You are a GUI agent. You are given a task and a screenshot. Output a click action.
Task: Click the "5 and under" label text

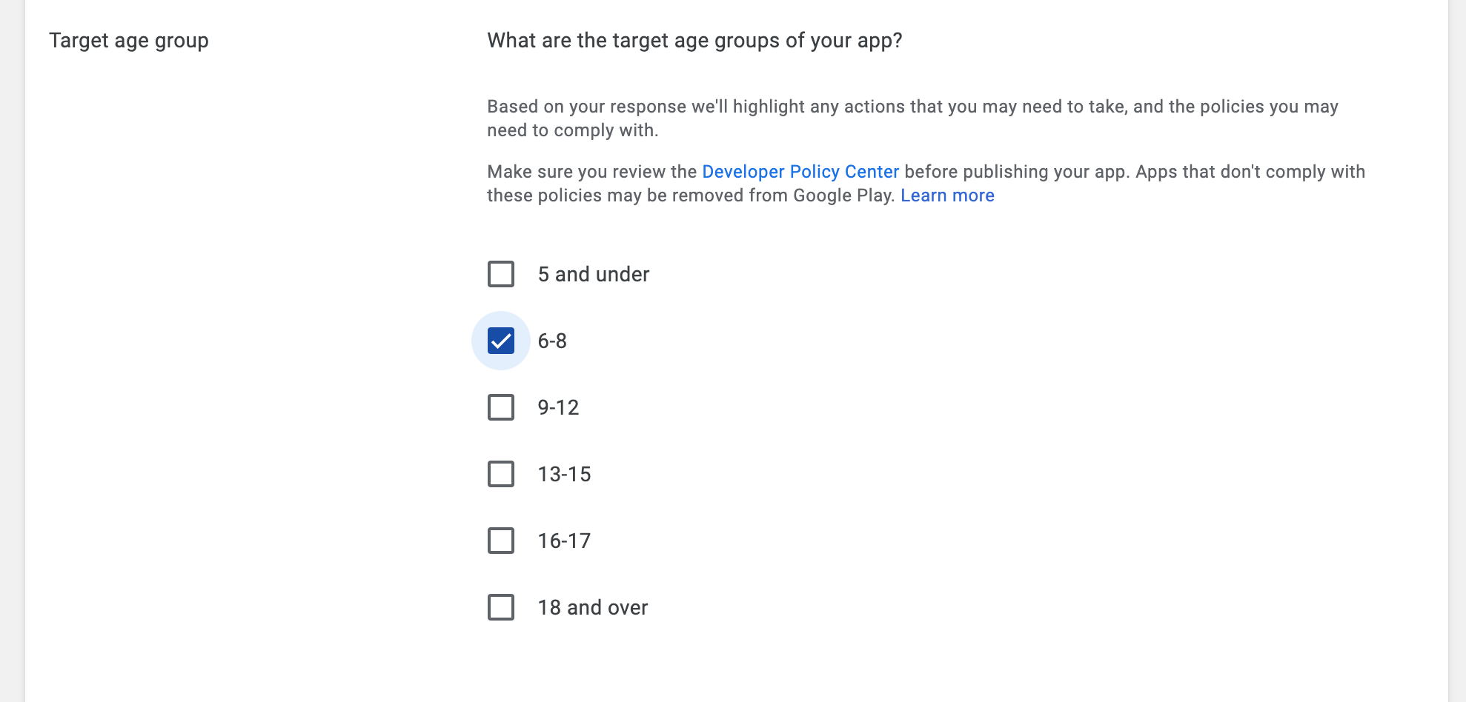tap(593, 275)
